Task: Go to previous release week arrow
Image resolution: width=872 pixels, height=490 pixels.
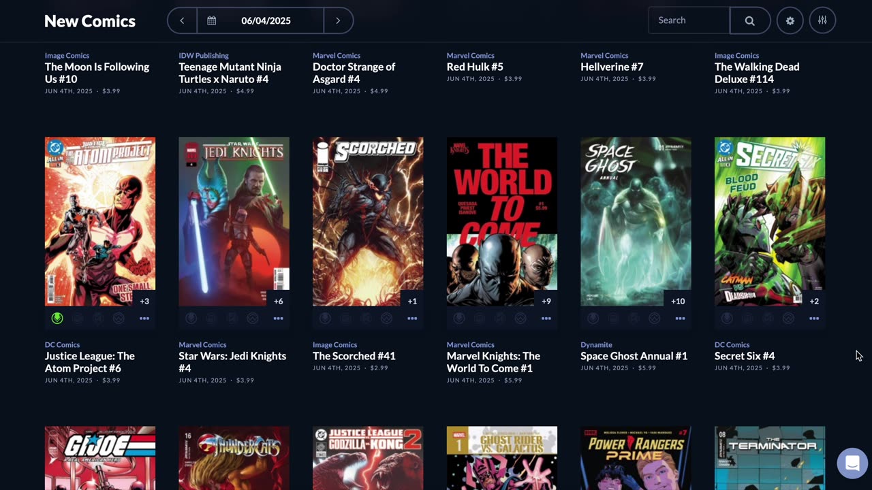Action: tap(182, 20)
